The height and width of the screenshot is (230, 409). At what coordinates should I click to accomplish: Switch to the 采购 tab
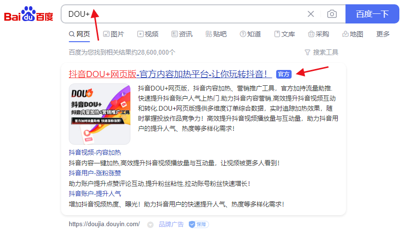319,34
